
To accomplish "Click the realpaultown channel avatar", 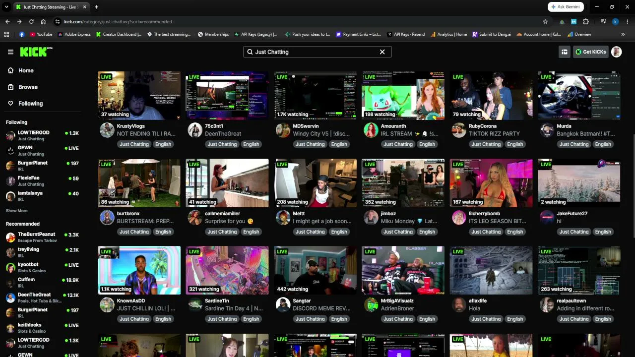I will (547, 304).
